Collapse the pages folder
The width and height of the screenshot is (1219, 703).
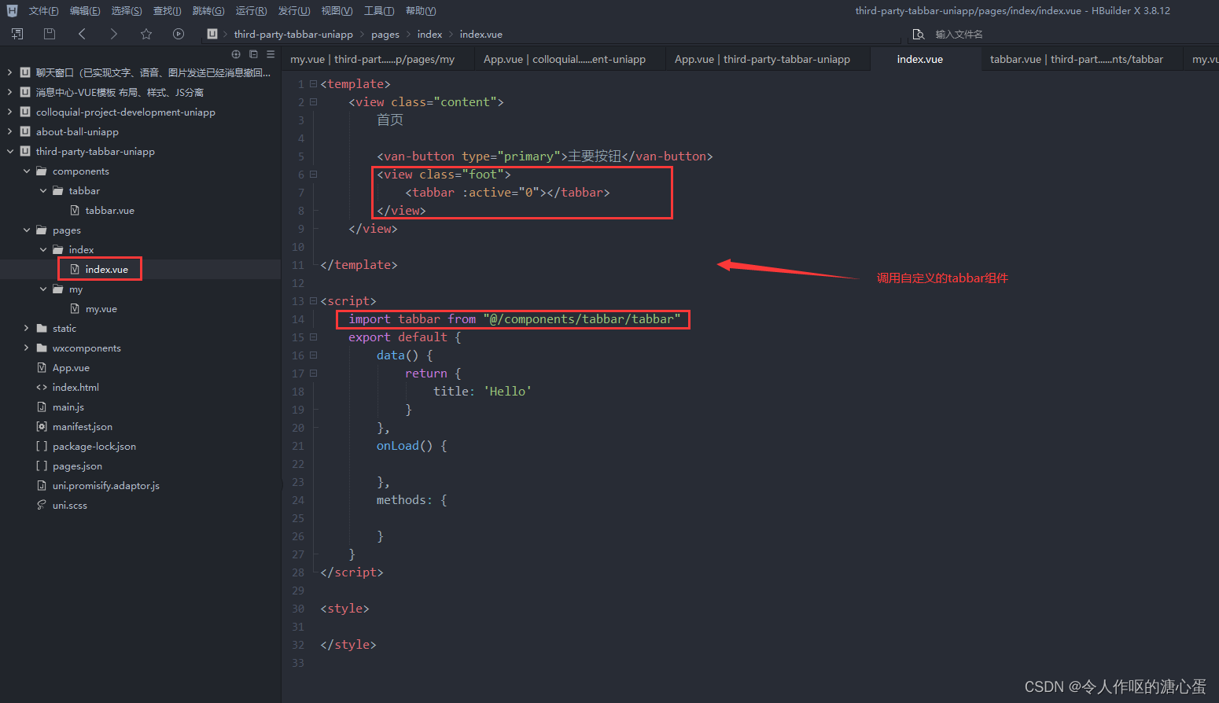26,230
